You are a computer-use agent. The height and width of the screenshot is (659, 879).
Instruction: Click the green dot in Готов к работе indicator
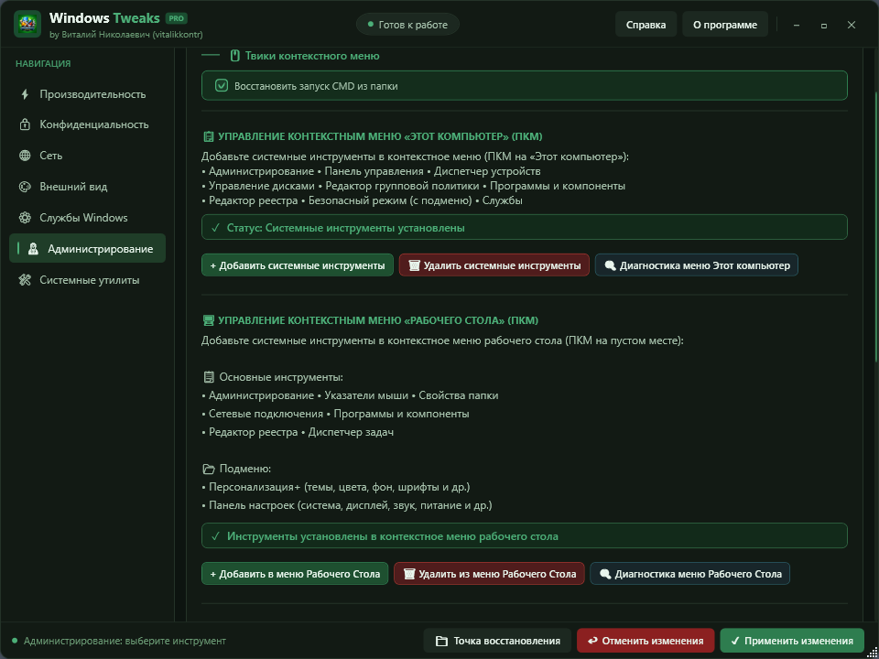[371, 25]
